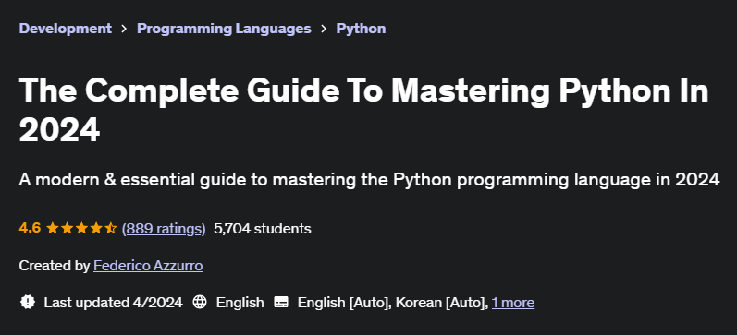The width and height of the screenshot is (737, 335).
Task: Click the chevron after Development
Action: pyautogui.click(x=124, y=29)
